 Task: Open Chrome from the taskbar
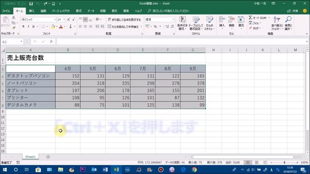(x=194, y=170)
